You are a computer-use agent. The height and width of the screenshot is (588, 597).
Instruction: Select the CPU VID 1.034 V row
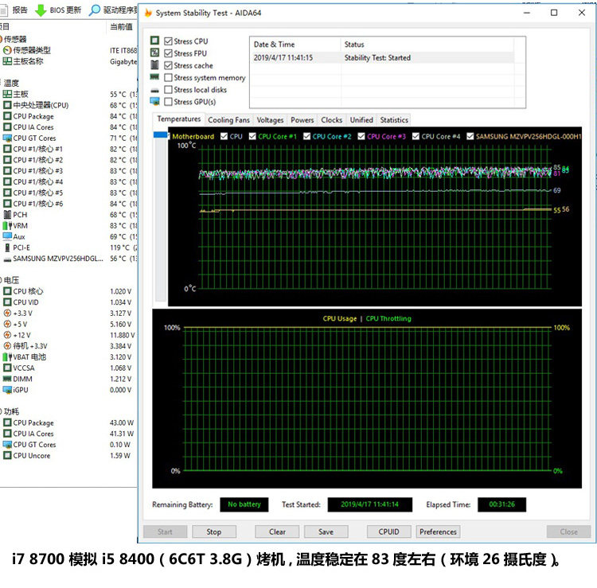click(68, 302)
